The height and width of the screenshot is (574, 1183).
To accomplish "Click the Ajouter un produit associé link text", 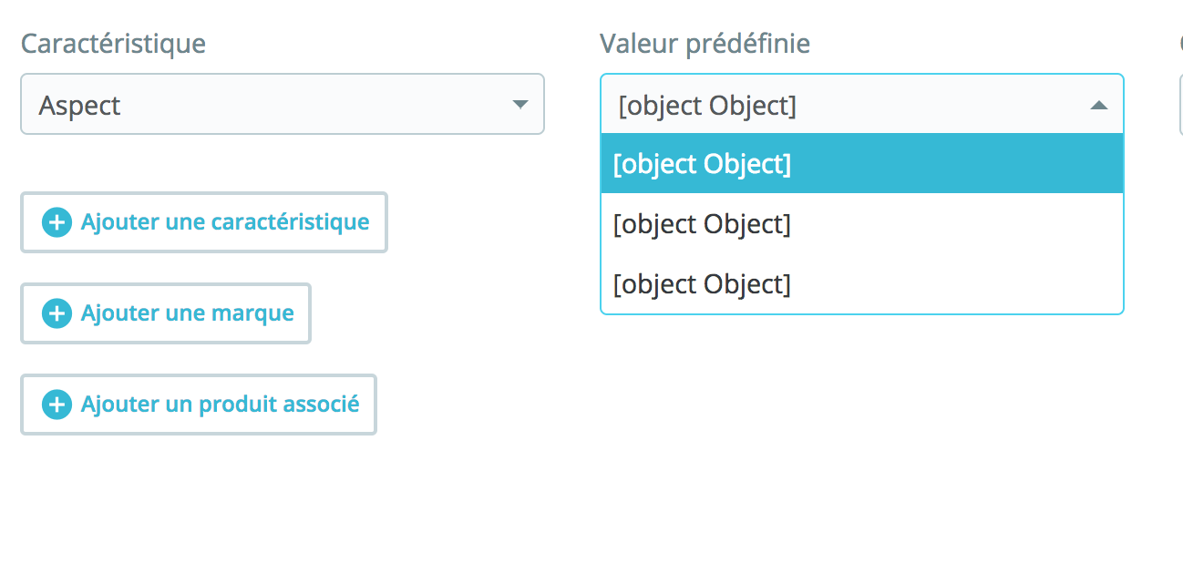I will 220,405.
